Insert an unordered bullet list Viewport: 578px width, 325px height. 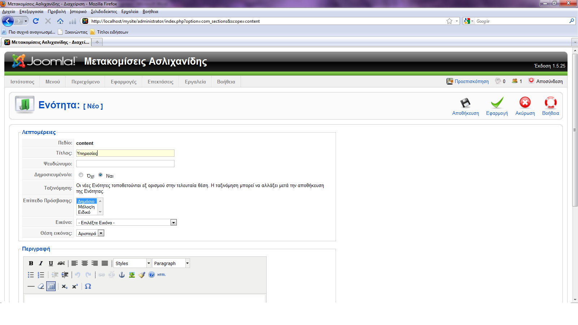(31, 275)
